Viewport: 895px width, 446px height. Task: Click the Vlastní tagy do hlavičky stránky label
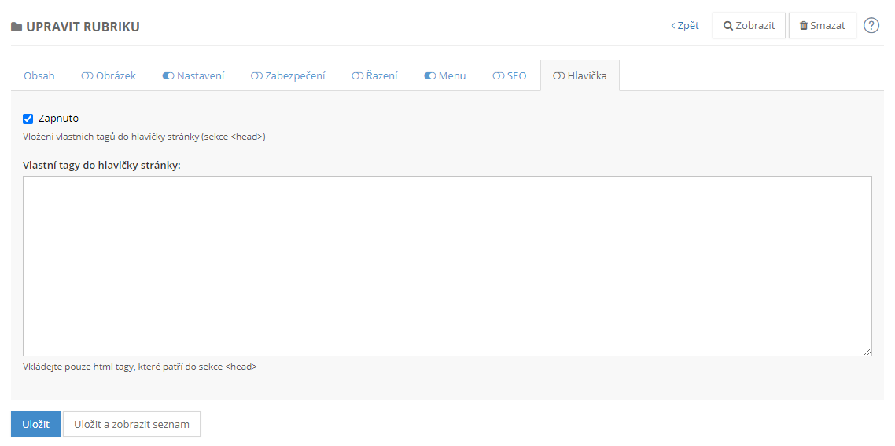[x=101, y=166]
